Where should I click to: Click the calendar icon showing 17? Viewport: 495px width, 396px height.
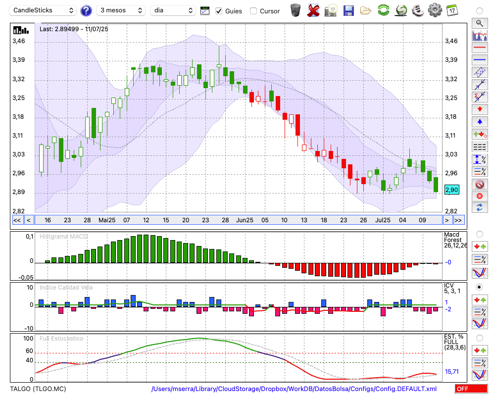click(x=452, y=10)
